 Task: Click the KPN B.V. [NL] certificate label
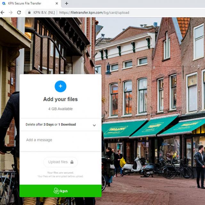click(44, 12)
